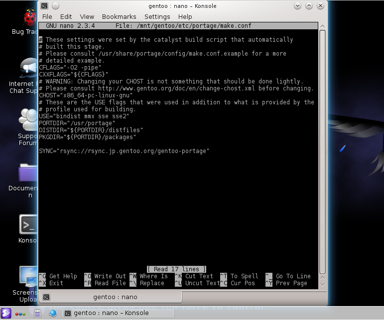Click the change-chost.xml URL comment line
The height and width of the screenshot is (320, 384).
coord(176,88)
